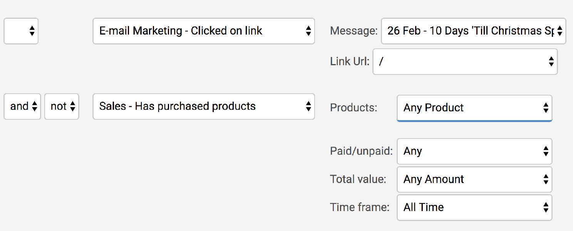Expand the Link Url dropdown
Viewport: 573px width, 231px height.
click(465, 61)
